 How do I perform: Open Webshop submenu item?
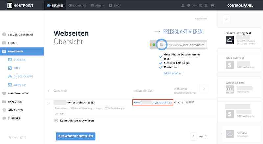pyautogui.click(x=20, y=85)
